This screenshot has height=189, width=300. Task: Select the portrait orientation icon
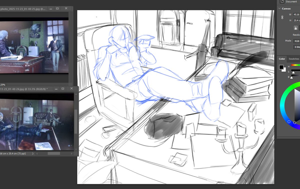click(x=296, y=28)
